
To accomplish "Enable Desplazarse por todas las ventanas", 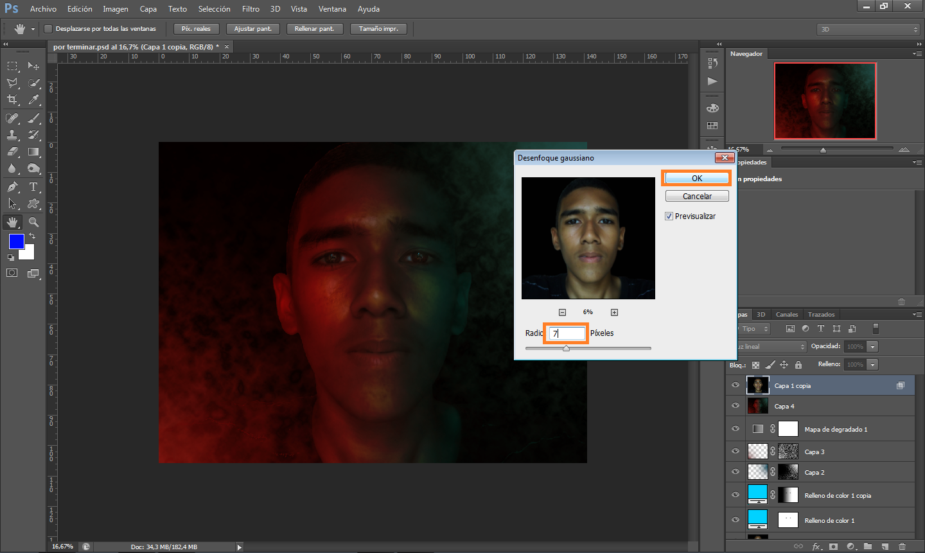I will click(48, 29).
